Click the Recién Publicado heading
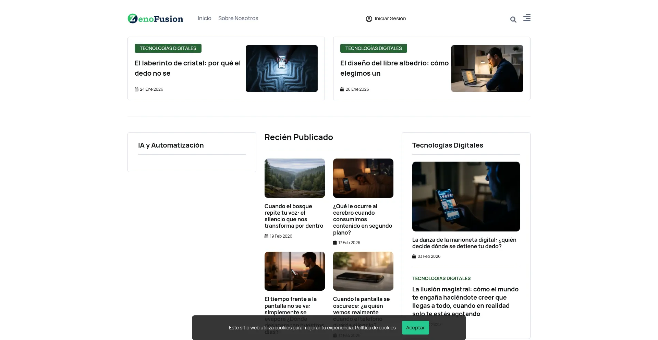The height and width of the screenshot is (340, 658). pos(299,137)
